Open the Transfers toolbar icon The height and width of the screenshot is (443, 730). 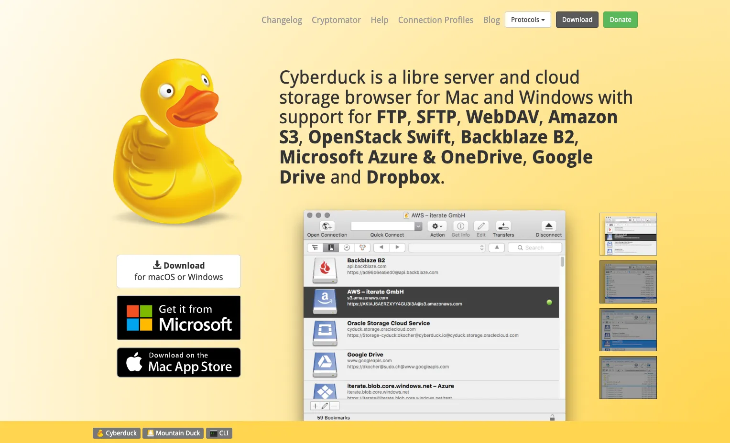(x=503, y=226)
